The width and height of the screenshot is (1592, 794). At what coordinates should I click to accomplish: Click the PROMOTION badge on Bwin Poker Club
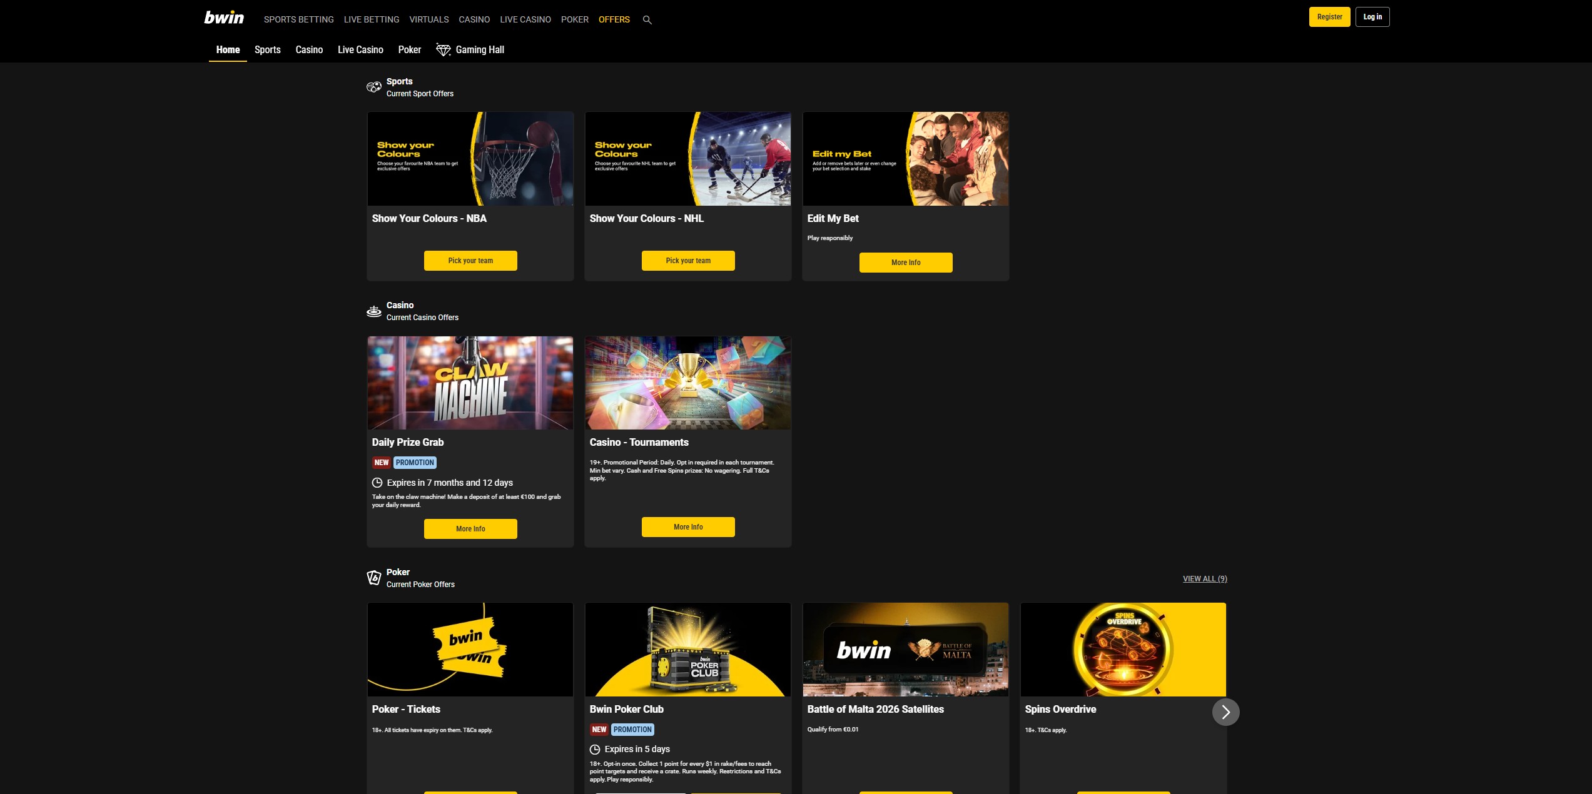click(x=632, y=730)
